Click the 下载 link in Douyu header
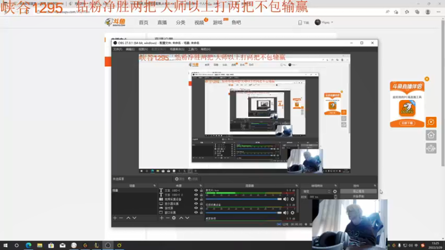Image resolution: width=445 pixels, height=250 pixels. point(303,22)
